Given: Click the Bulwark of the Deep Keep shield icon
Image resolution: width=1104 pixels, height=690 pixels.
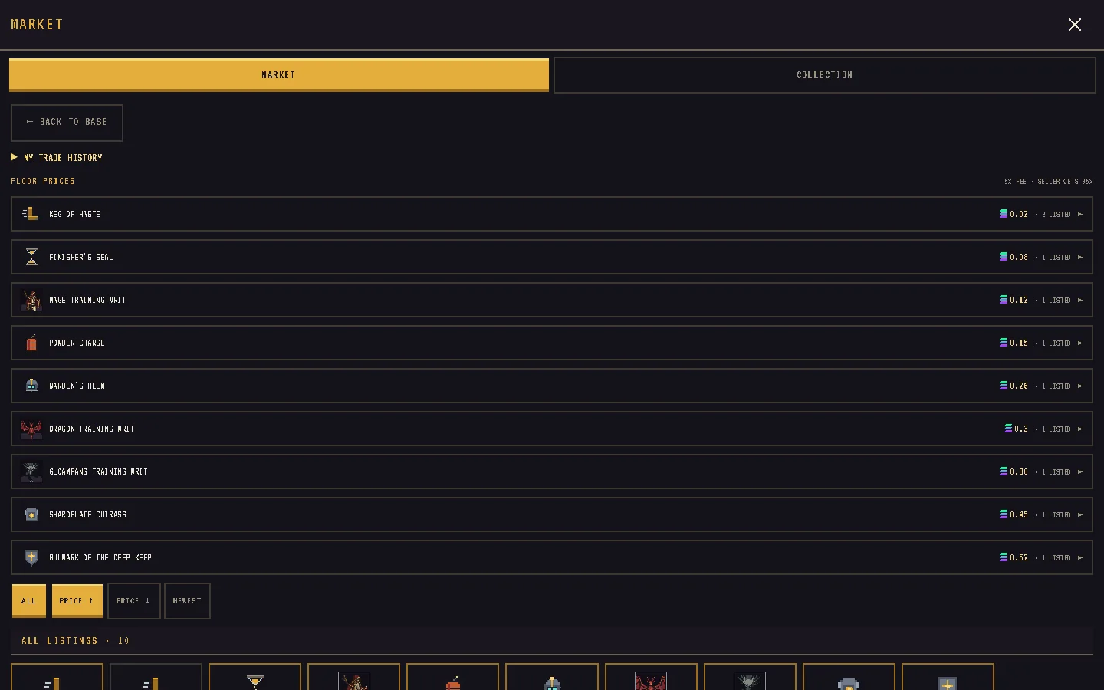Looking at the screenshot, I should click(x=31, y=557).
